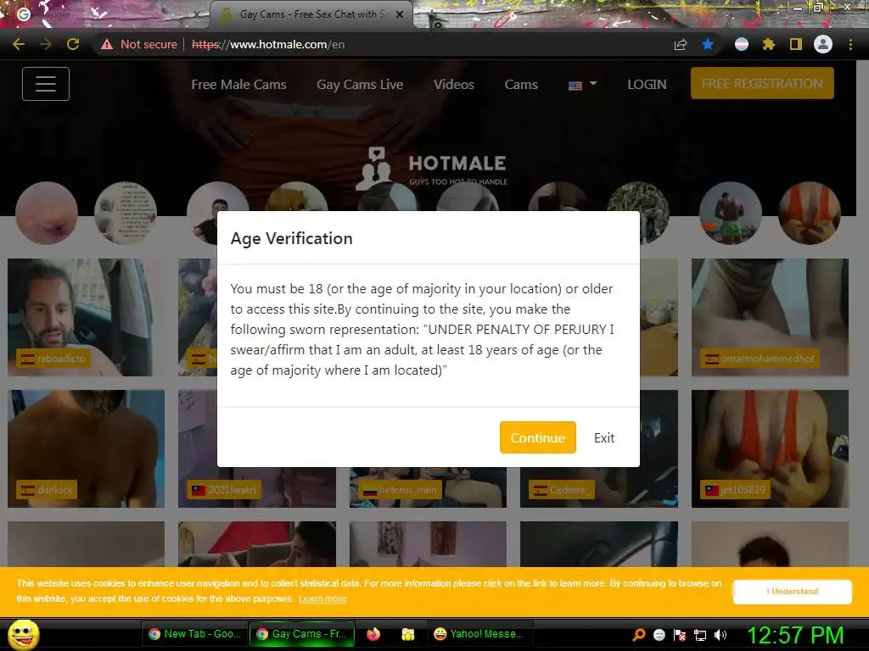Screen dimensions: 869x651
Task: Reload the page with the refresh icon
Action: [x=73, y=44]
